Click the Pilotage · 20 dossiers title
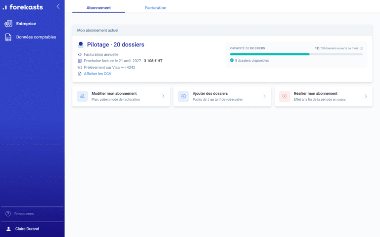The image size is (380, 237). (x=116, y=44)
